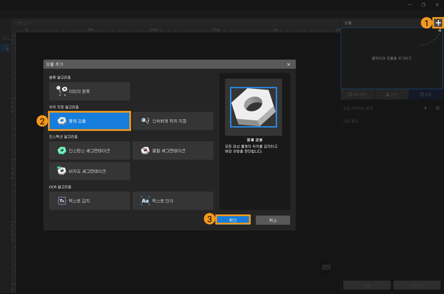Close the 모듈 추가 dialog
This screenshot has height=294, width=444.
(289, 64)
